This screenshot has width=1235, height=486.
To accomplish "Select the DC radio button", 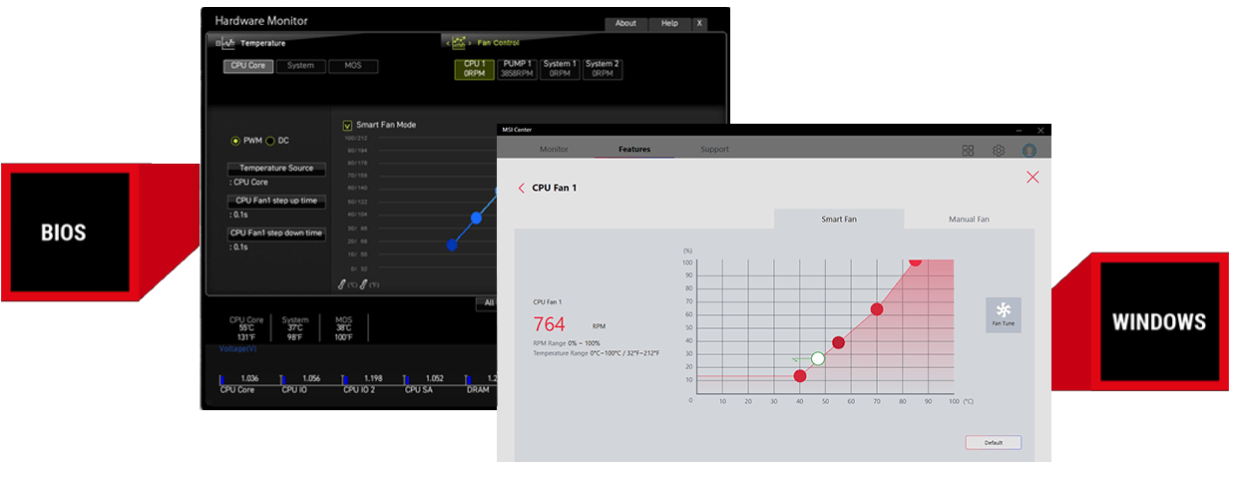I will pyautogui.click(x=269, y=141).
